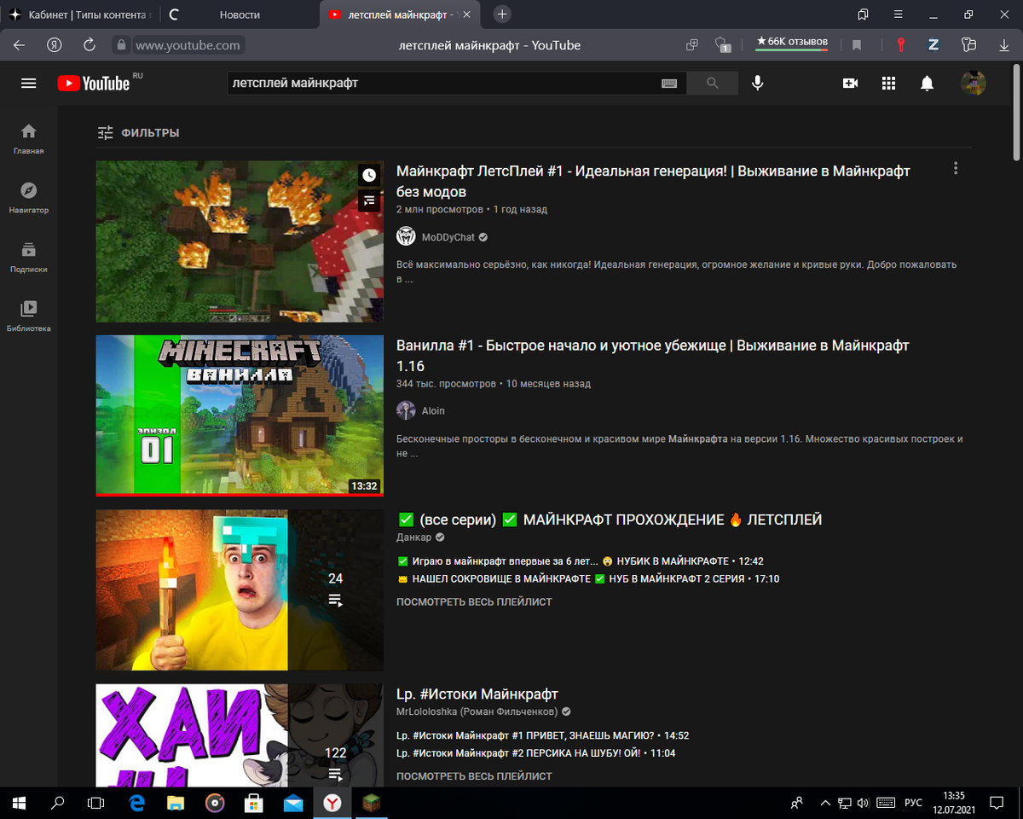This screenshot has width=1023, height=819.
Task: Open the MoDDyChat channel name
Action: (448, 237)
